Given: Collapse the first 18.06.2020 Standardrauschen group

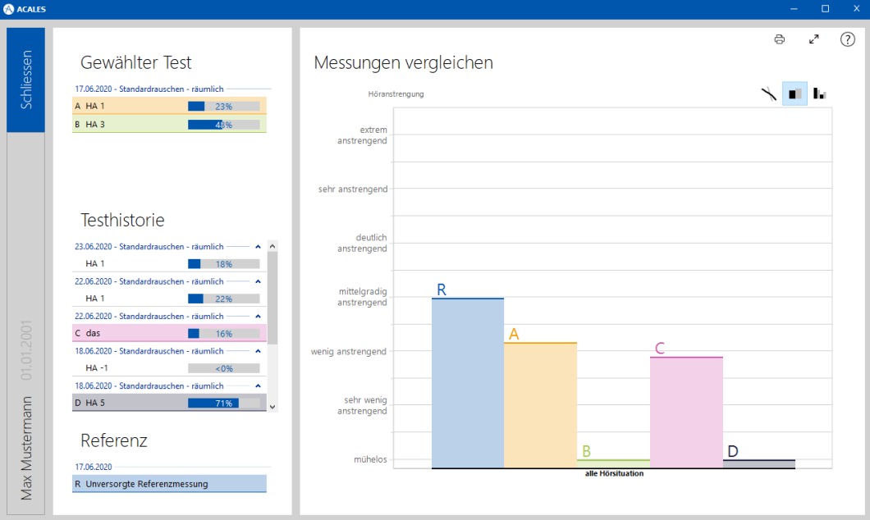Looking at the screenshot, I should [x=258, y=351].
